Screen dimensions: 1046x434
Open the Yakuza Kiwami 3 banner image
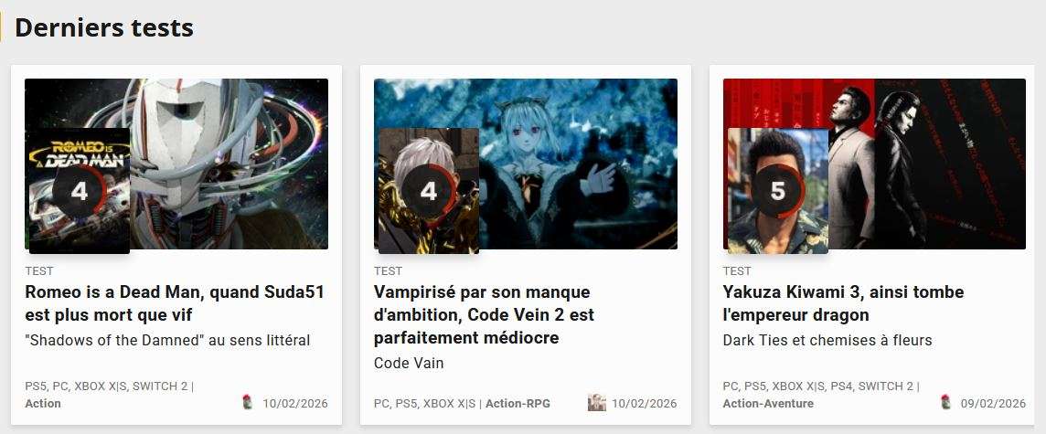coord(874,164)
